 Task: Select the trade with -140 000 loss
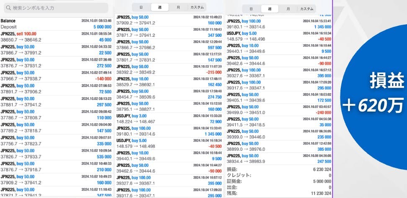click(x=56, y=75)
